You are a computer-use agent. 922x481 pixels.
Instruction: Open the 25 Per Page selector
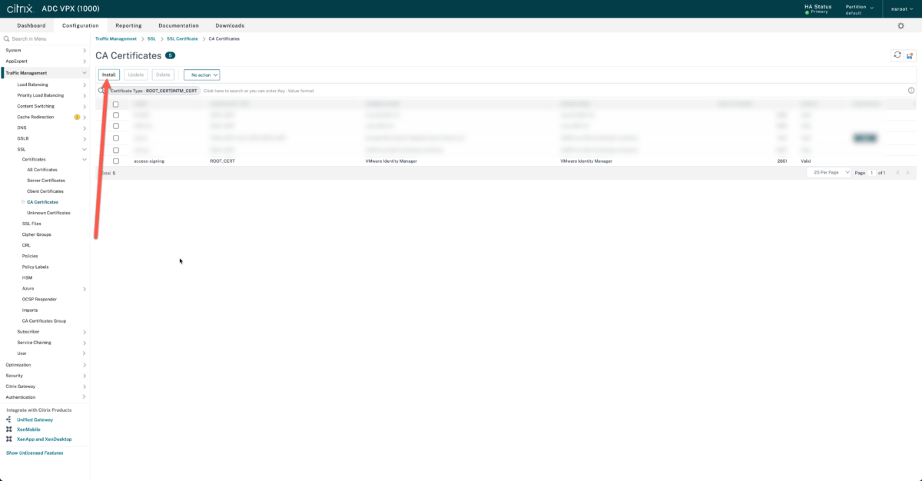pos(829,172)
